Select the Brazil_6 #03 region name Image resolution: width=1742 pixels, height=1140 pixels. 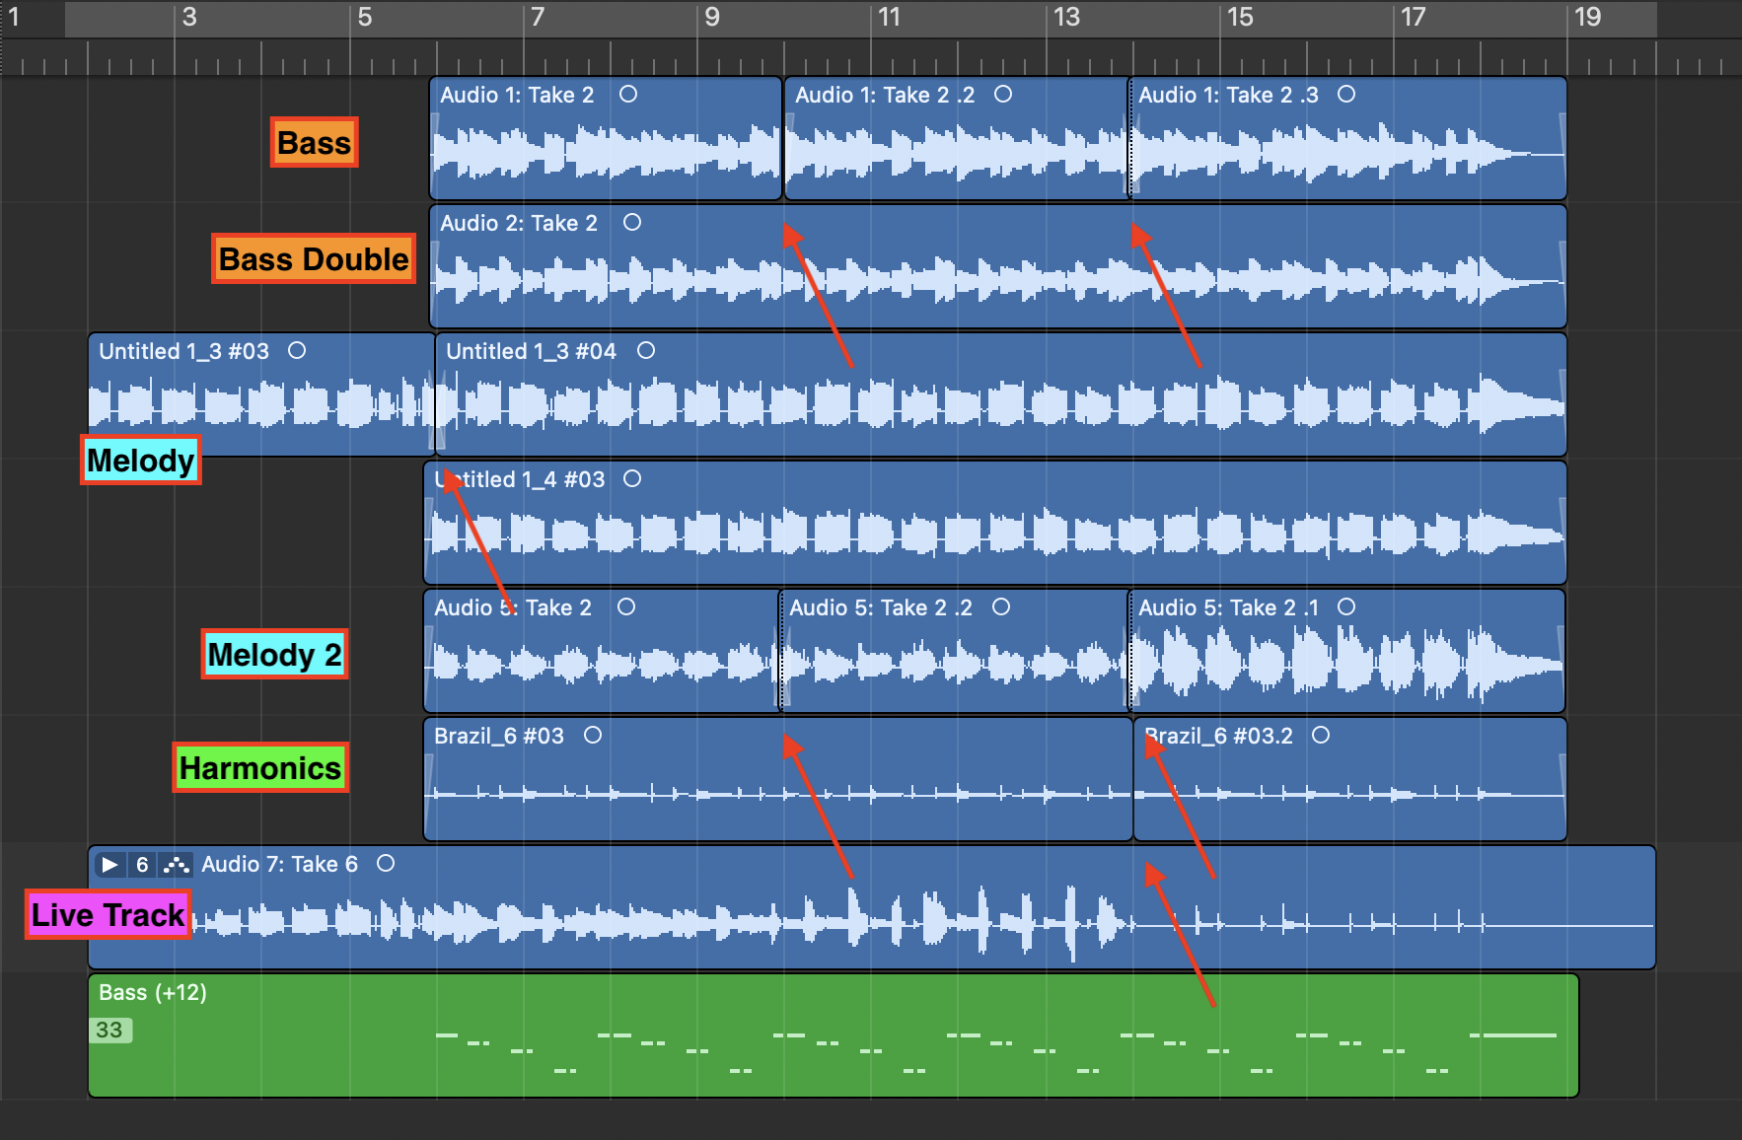pos(499,736)
